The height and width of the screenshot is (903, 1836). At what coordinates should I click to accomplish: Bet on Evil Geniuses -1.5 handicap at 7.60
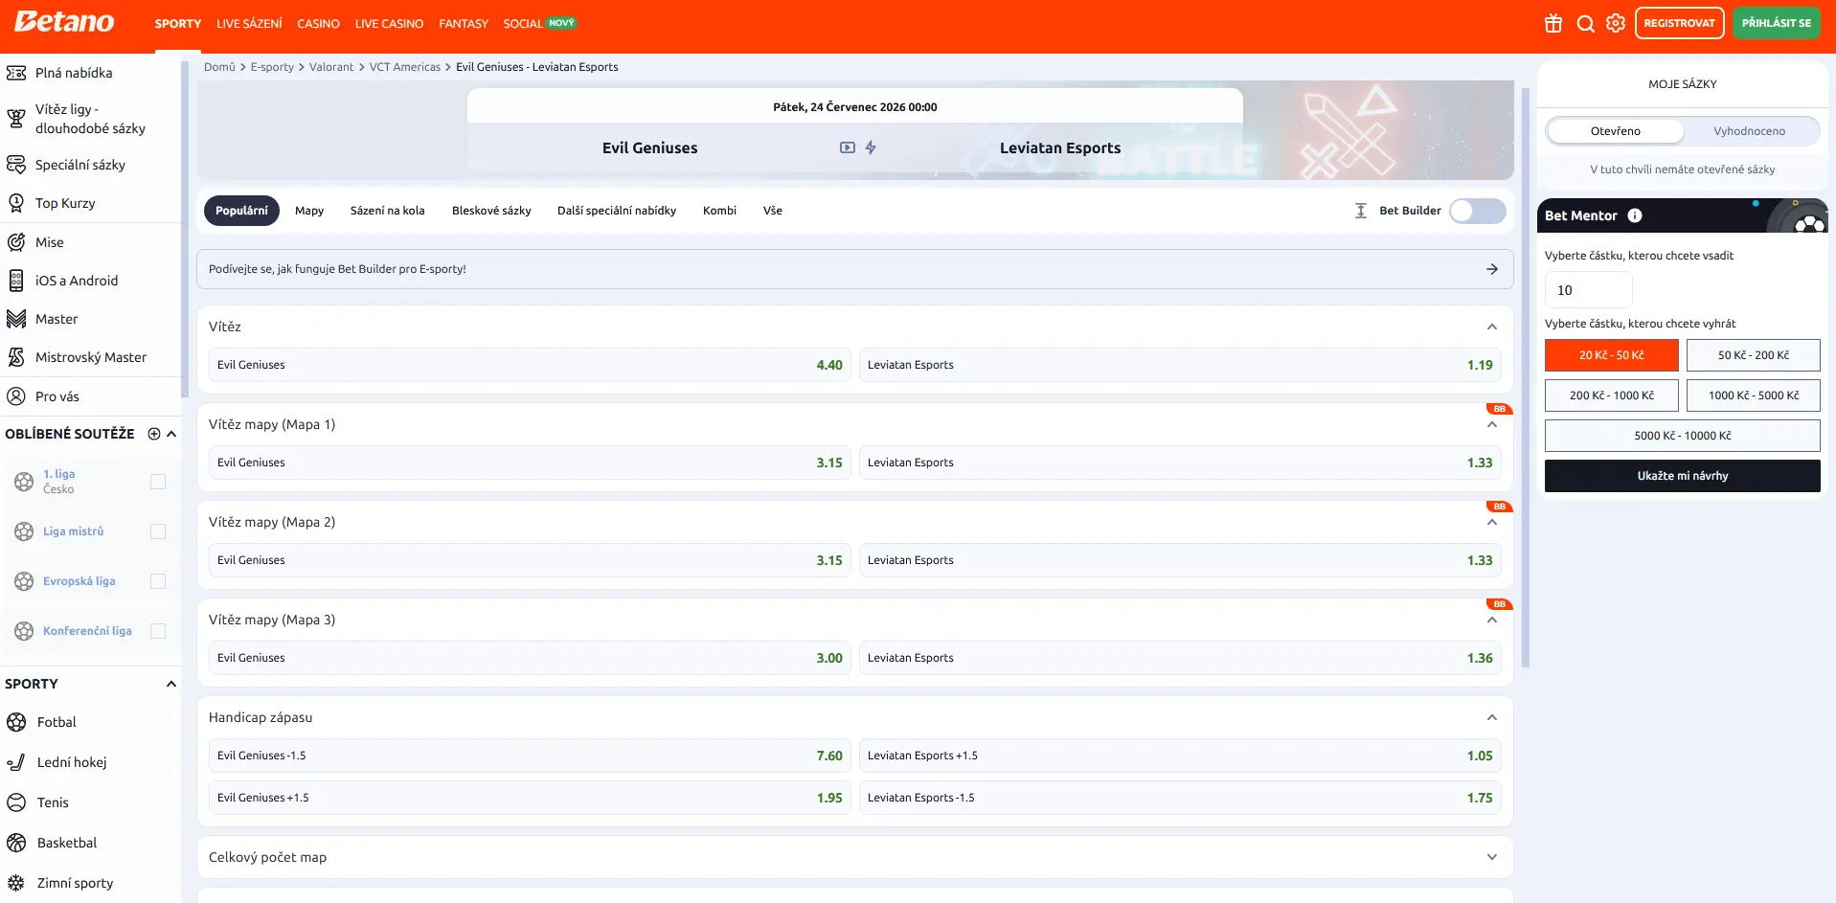point(530,756)
